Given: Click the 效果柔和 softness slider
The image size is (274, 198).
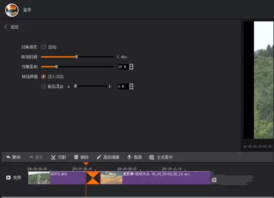Looking at the screenshot, I should (x=77, y=67).
